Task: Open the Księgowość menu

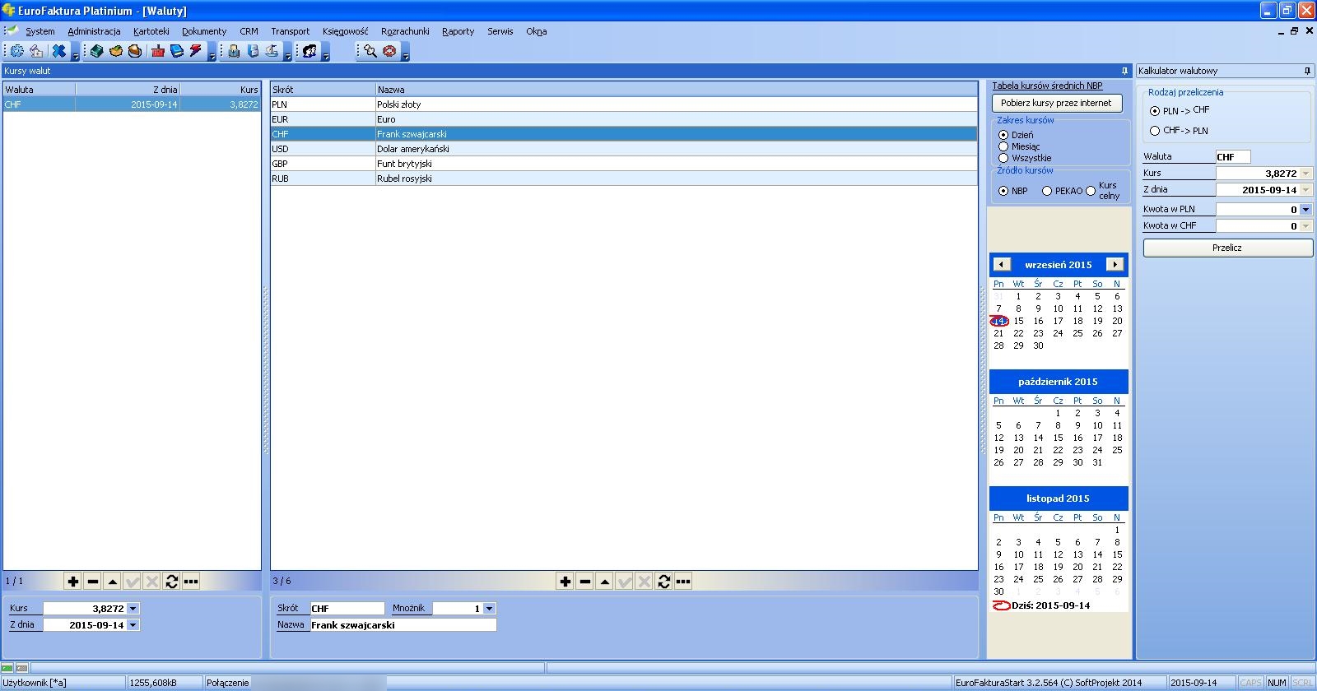Action: [345, 31]
